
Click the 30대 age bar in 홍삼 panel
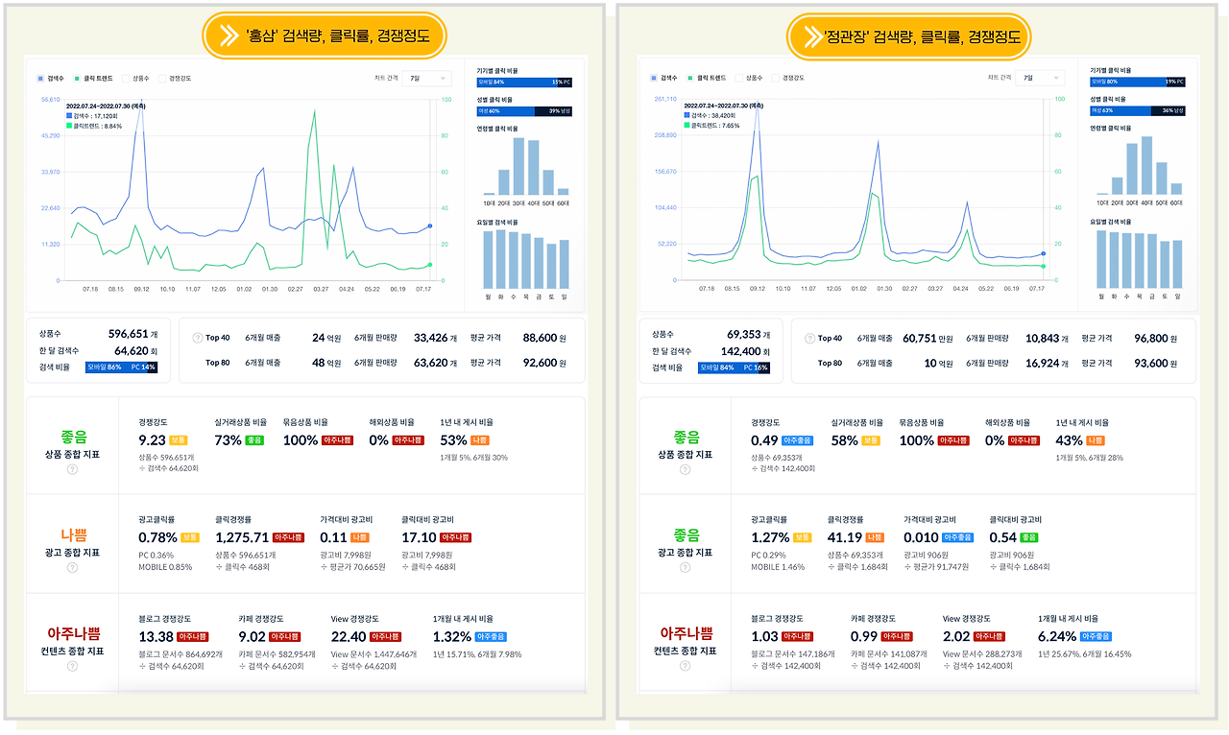[519, 166]
